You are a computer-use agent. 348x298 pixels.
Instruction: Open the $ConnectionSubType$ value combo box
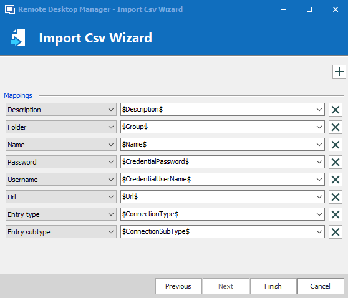(223, 232)
